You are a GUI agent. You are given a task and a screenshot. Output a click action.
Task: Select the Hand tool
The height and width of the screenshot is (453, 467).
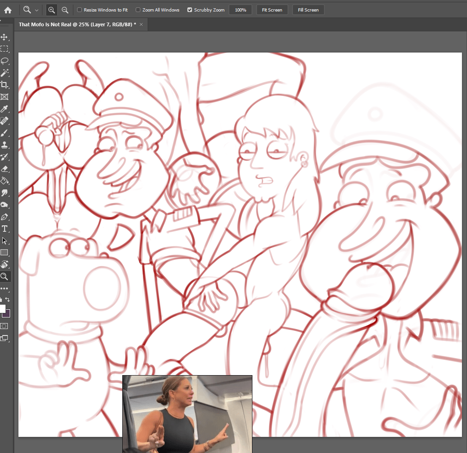5,265
